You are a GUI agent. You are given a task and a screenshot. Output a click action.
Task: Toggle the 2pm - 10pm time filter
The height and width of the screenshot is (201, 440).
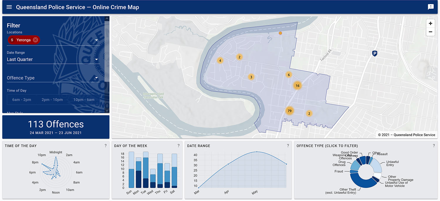click(52, 100)
